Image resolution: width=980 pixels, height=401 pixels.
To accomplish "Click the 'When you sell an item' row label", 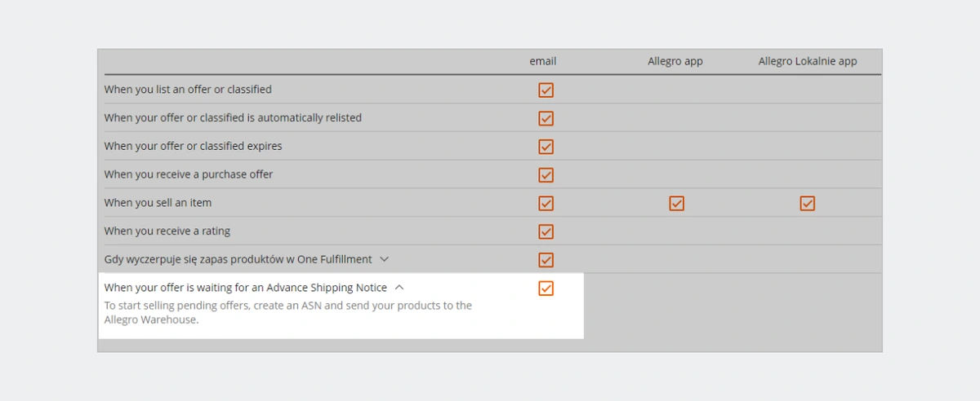I will click(x=158, y=203).
